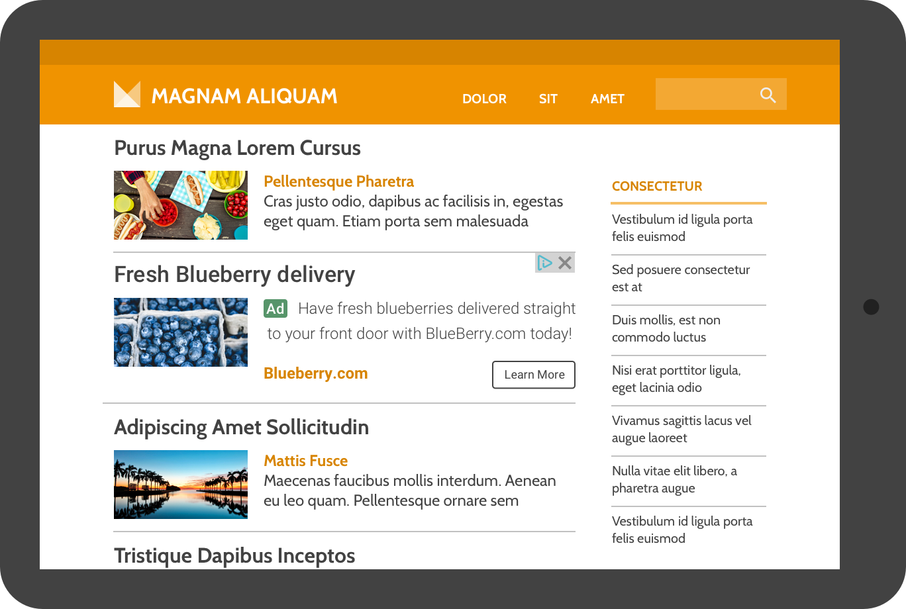Open the Mattis Fusce article link
This screenshot has height=609, width=906.
pos(305,461)
